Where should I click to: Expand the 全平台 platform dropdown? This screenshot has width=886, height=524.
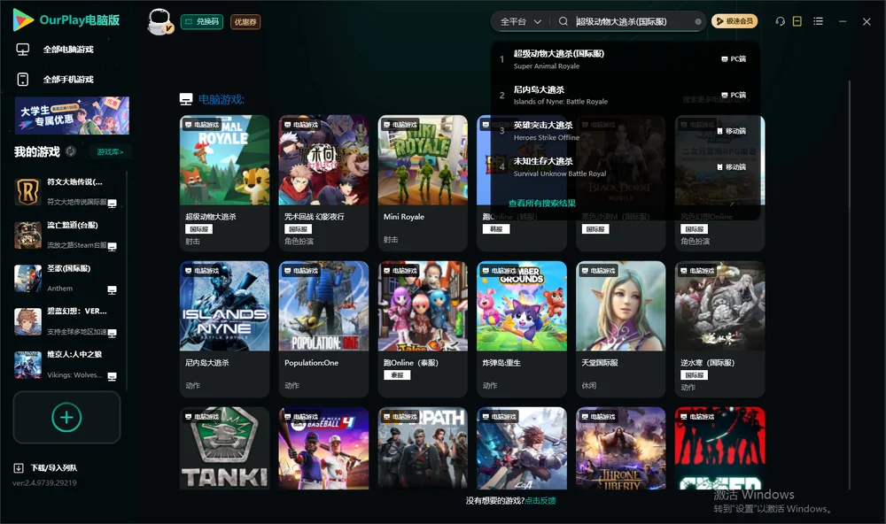(x=520, y=21)
